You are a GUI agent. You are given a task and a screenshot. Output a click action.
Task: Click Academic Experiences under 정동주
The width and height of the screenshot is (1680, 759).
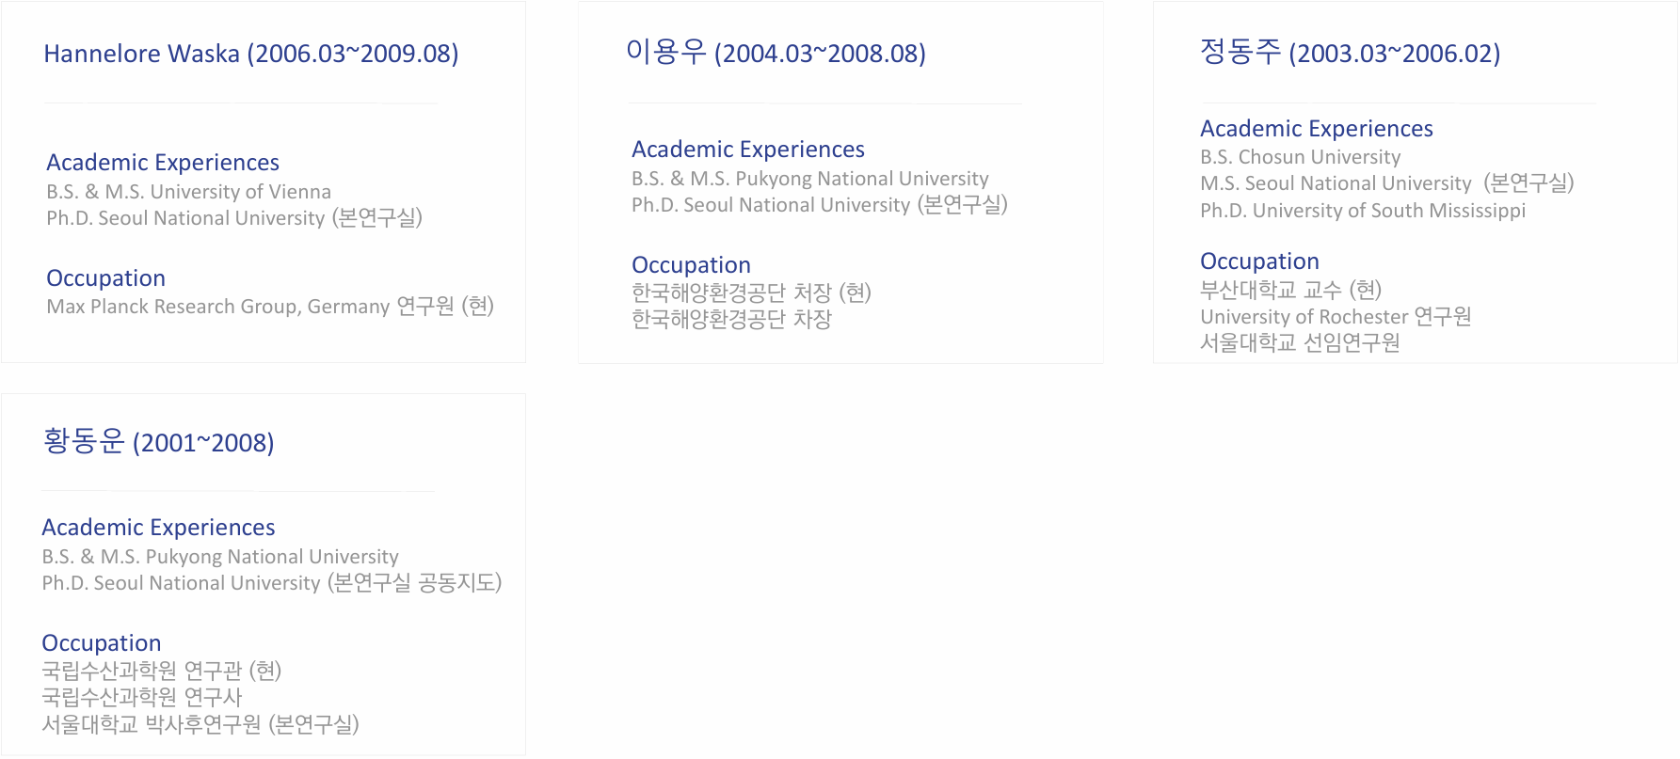click(x=1317, y=129)
